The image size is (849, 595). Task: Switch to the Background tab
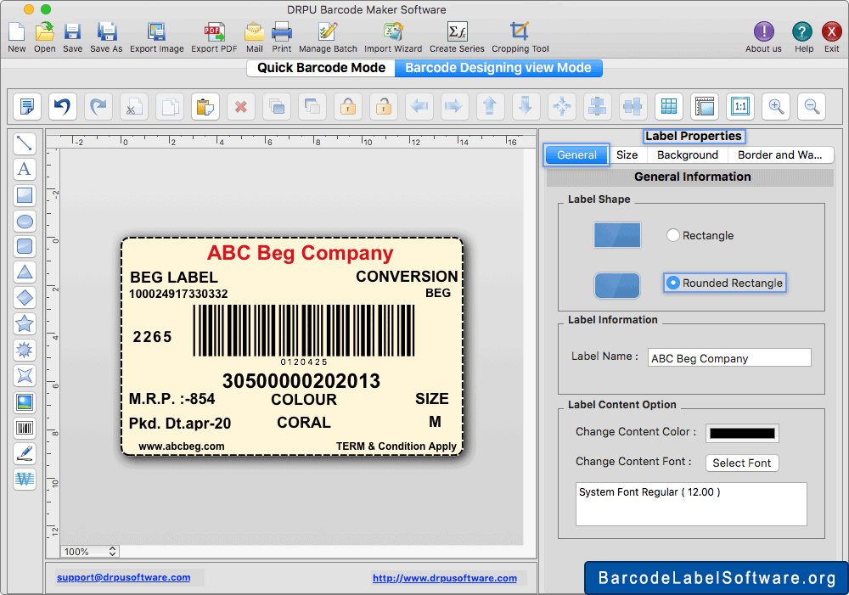coord(687,154)
